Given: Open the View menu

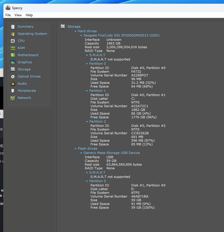Looking at the screenshot, I should [18, 15].
